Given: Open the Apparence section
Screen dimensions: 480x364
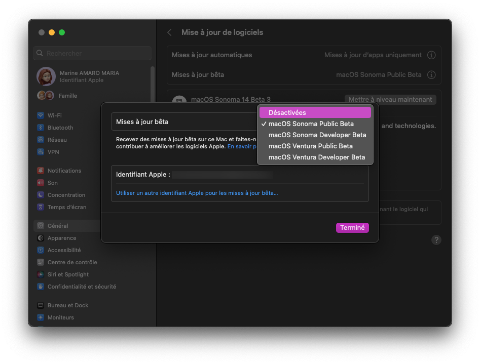Looking at the screenshot, I should [62, 237].
